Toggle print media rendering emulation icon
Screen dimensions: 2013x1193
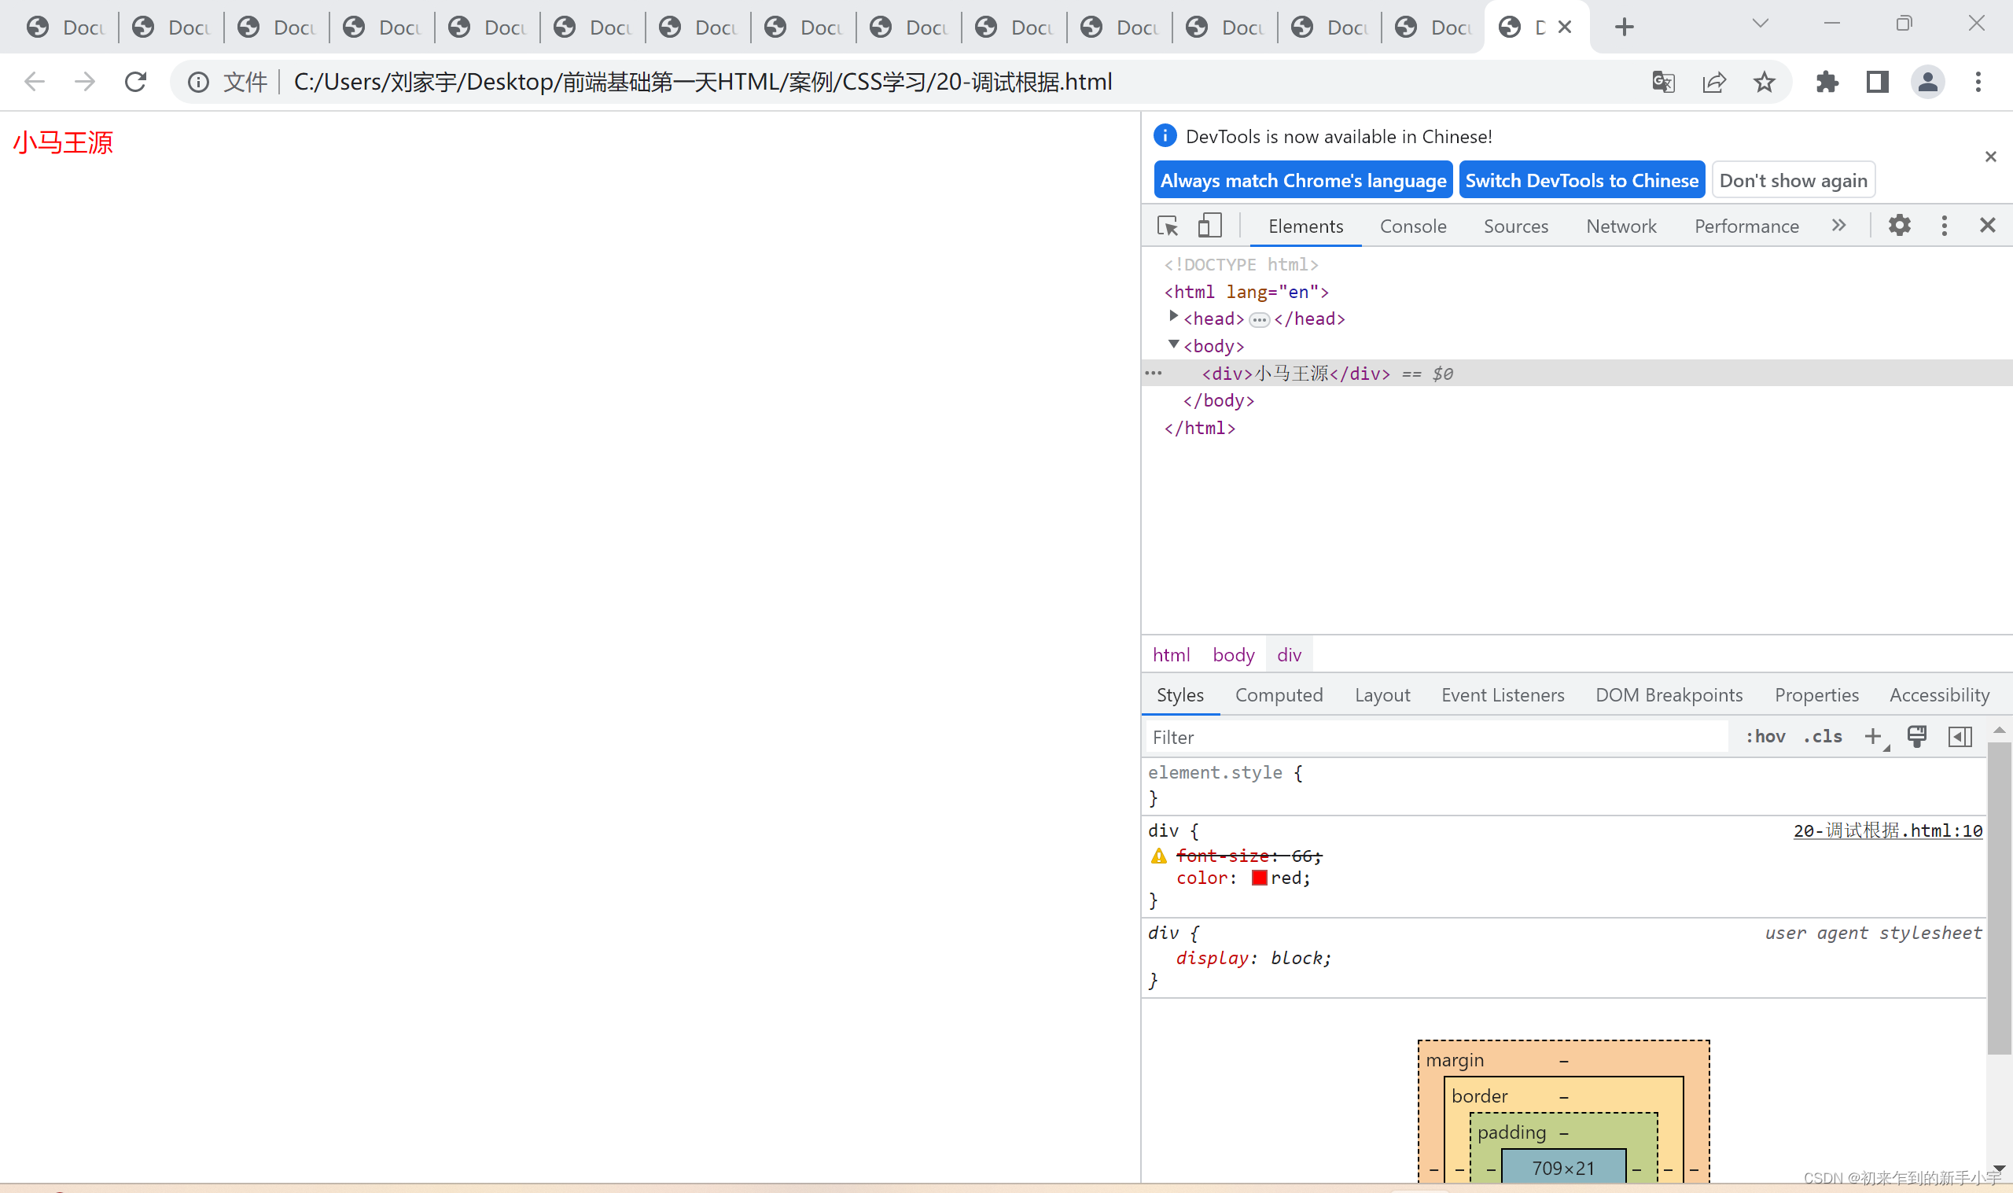[x=1917, y=735]
